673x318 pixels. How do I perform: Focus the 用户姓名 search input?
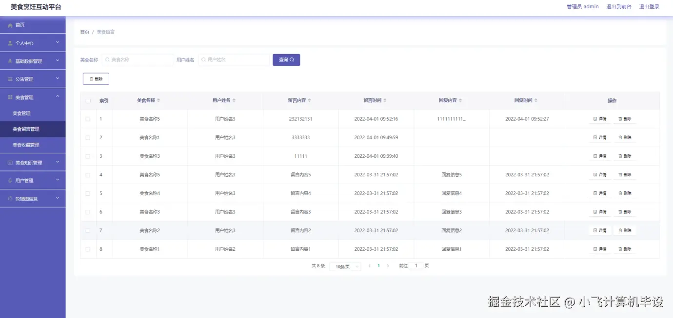click(x=234, y=60)
